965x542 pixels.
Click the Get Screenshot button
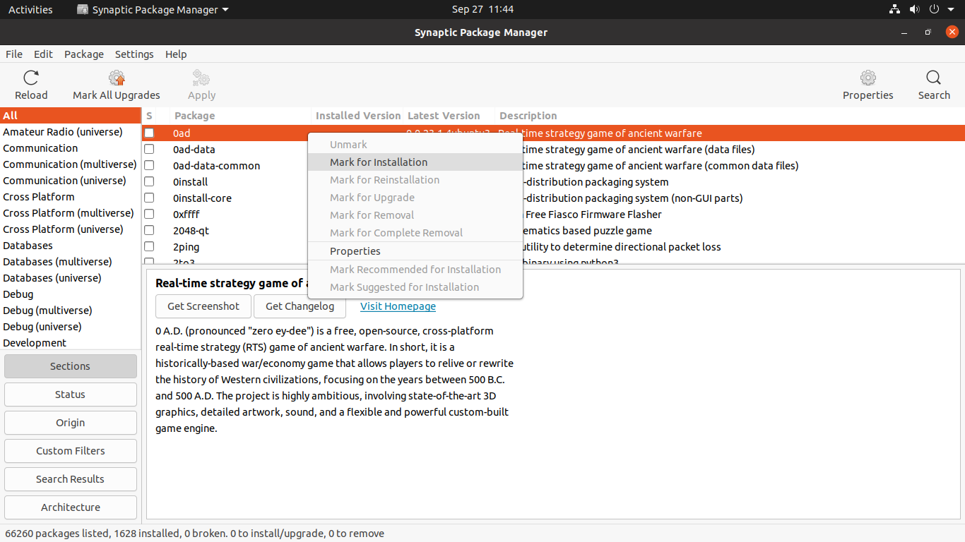203,306
